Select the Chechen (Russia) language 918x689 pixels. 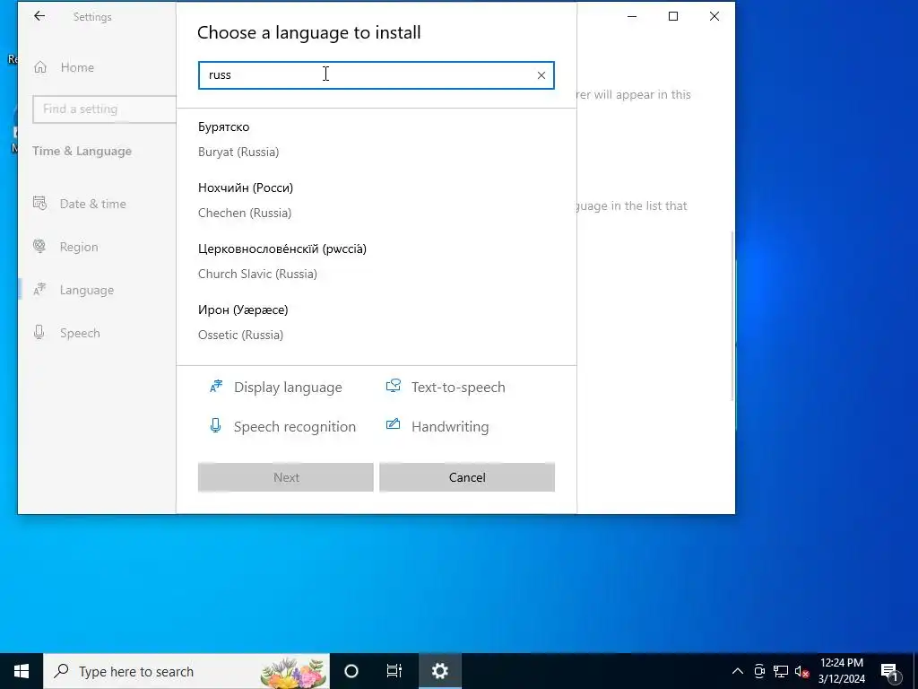tap(377, 200)
